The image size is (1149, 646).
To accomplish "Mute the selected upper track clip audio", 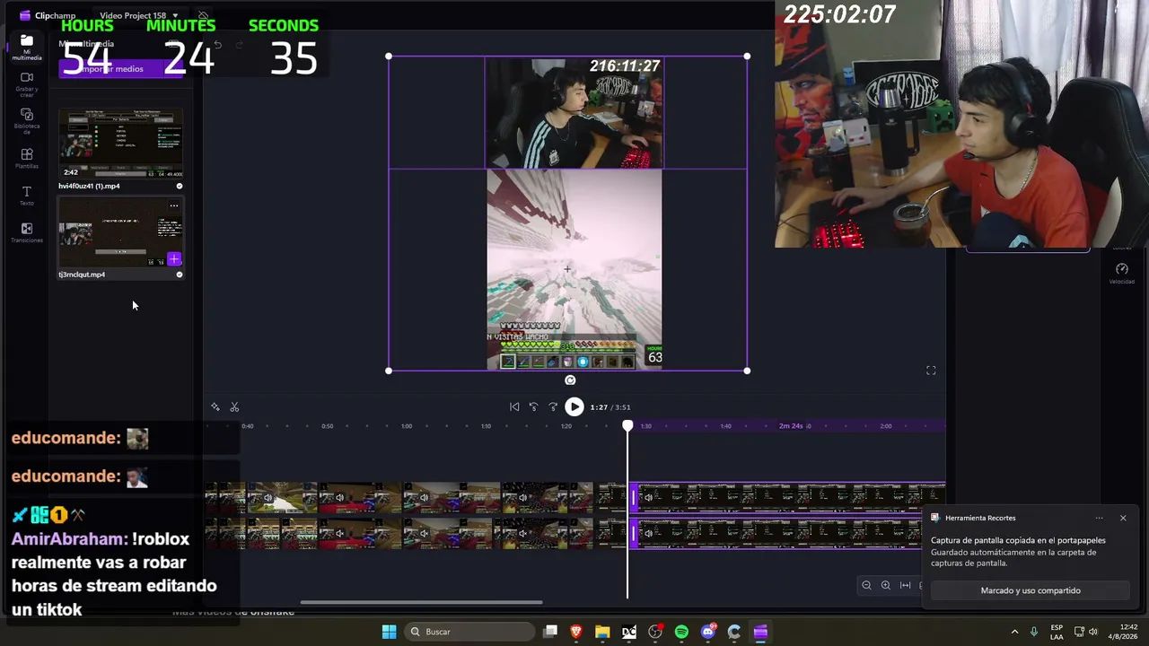I will 648,497.
